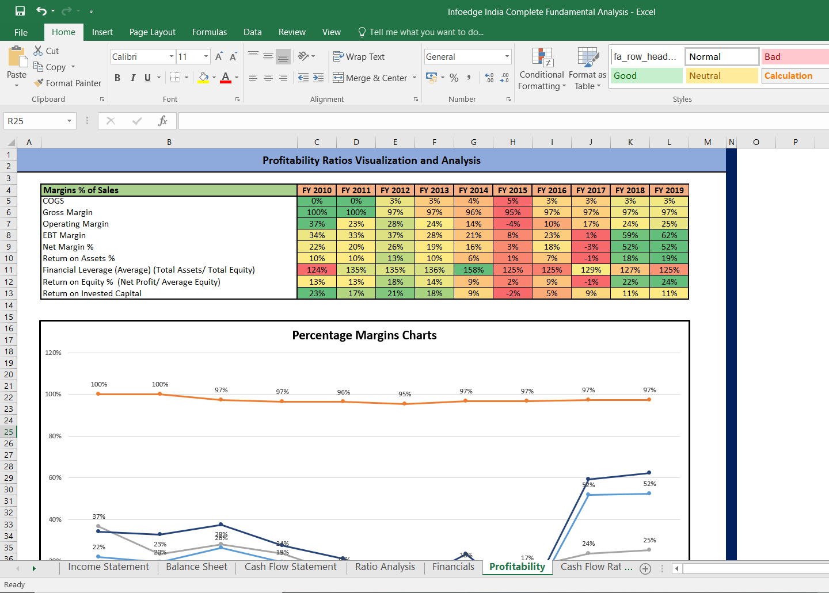The image size is (829, 593).
Task: Toggle bold formatting
Action: tap(117, 78)
